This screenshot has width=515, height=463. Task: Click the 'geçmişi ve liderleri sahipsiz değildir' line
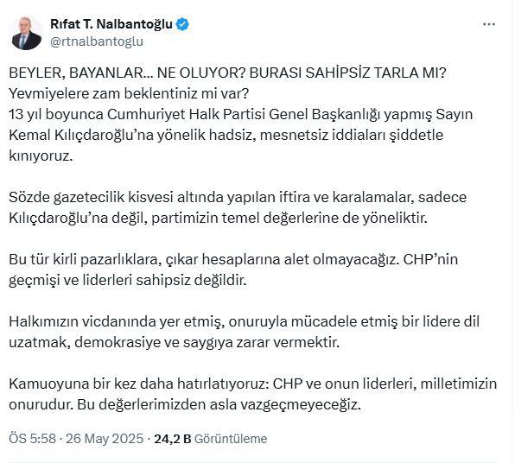coord(127,280)
